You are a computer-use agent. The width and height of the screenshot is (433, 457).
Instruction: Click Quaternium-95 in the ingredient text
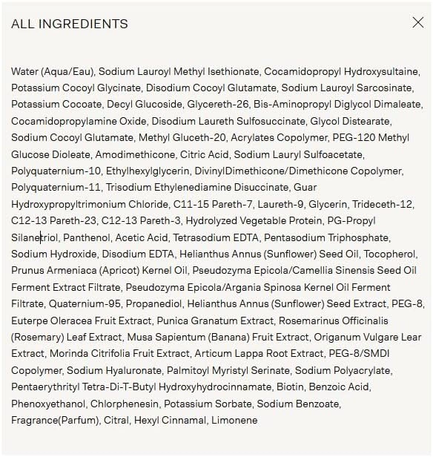pos(85,303)
